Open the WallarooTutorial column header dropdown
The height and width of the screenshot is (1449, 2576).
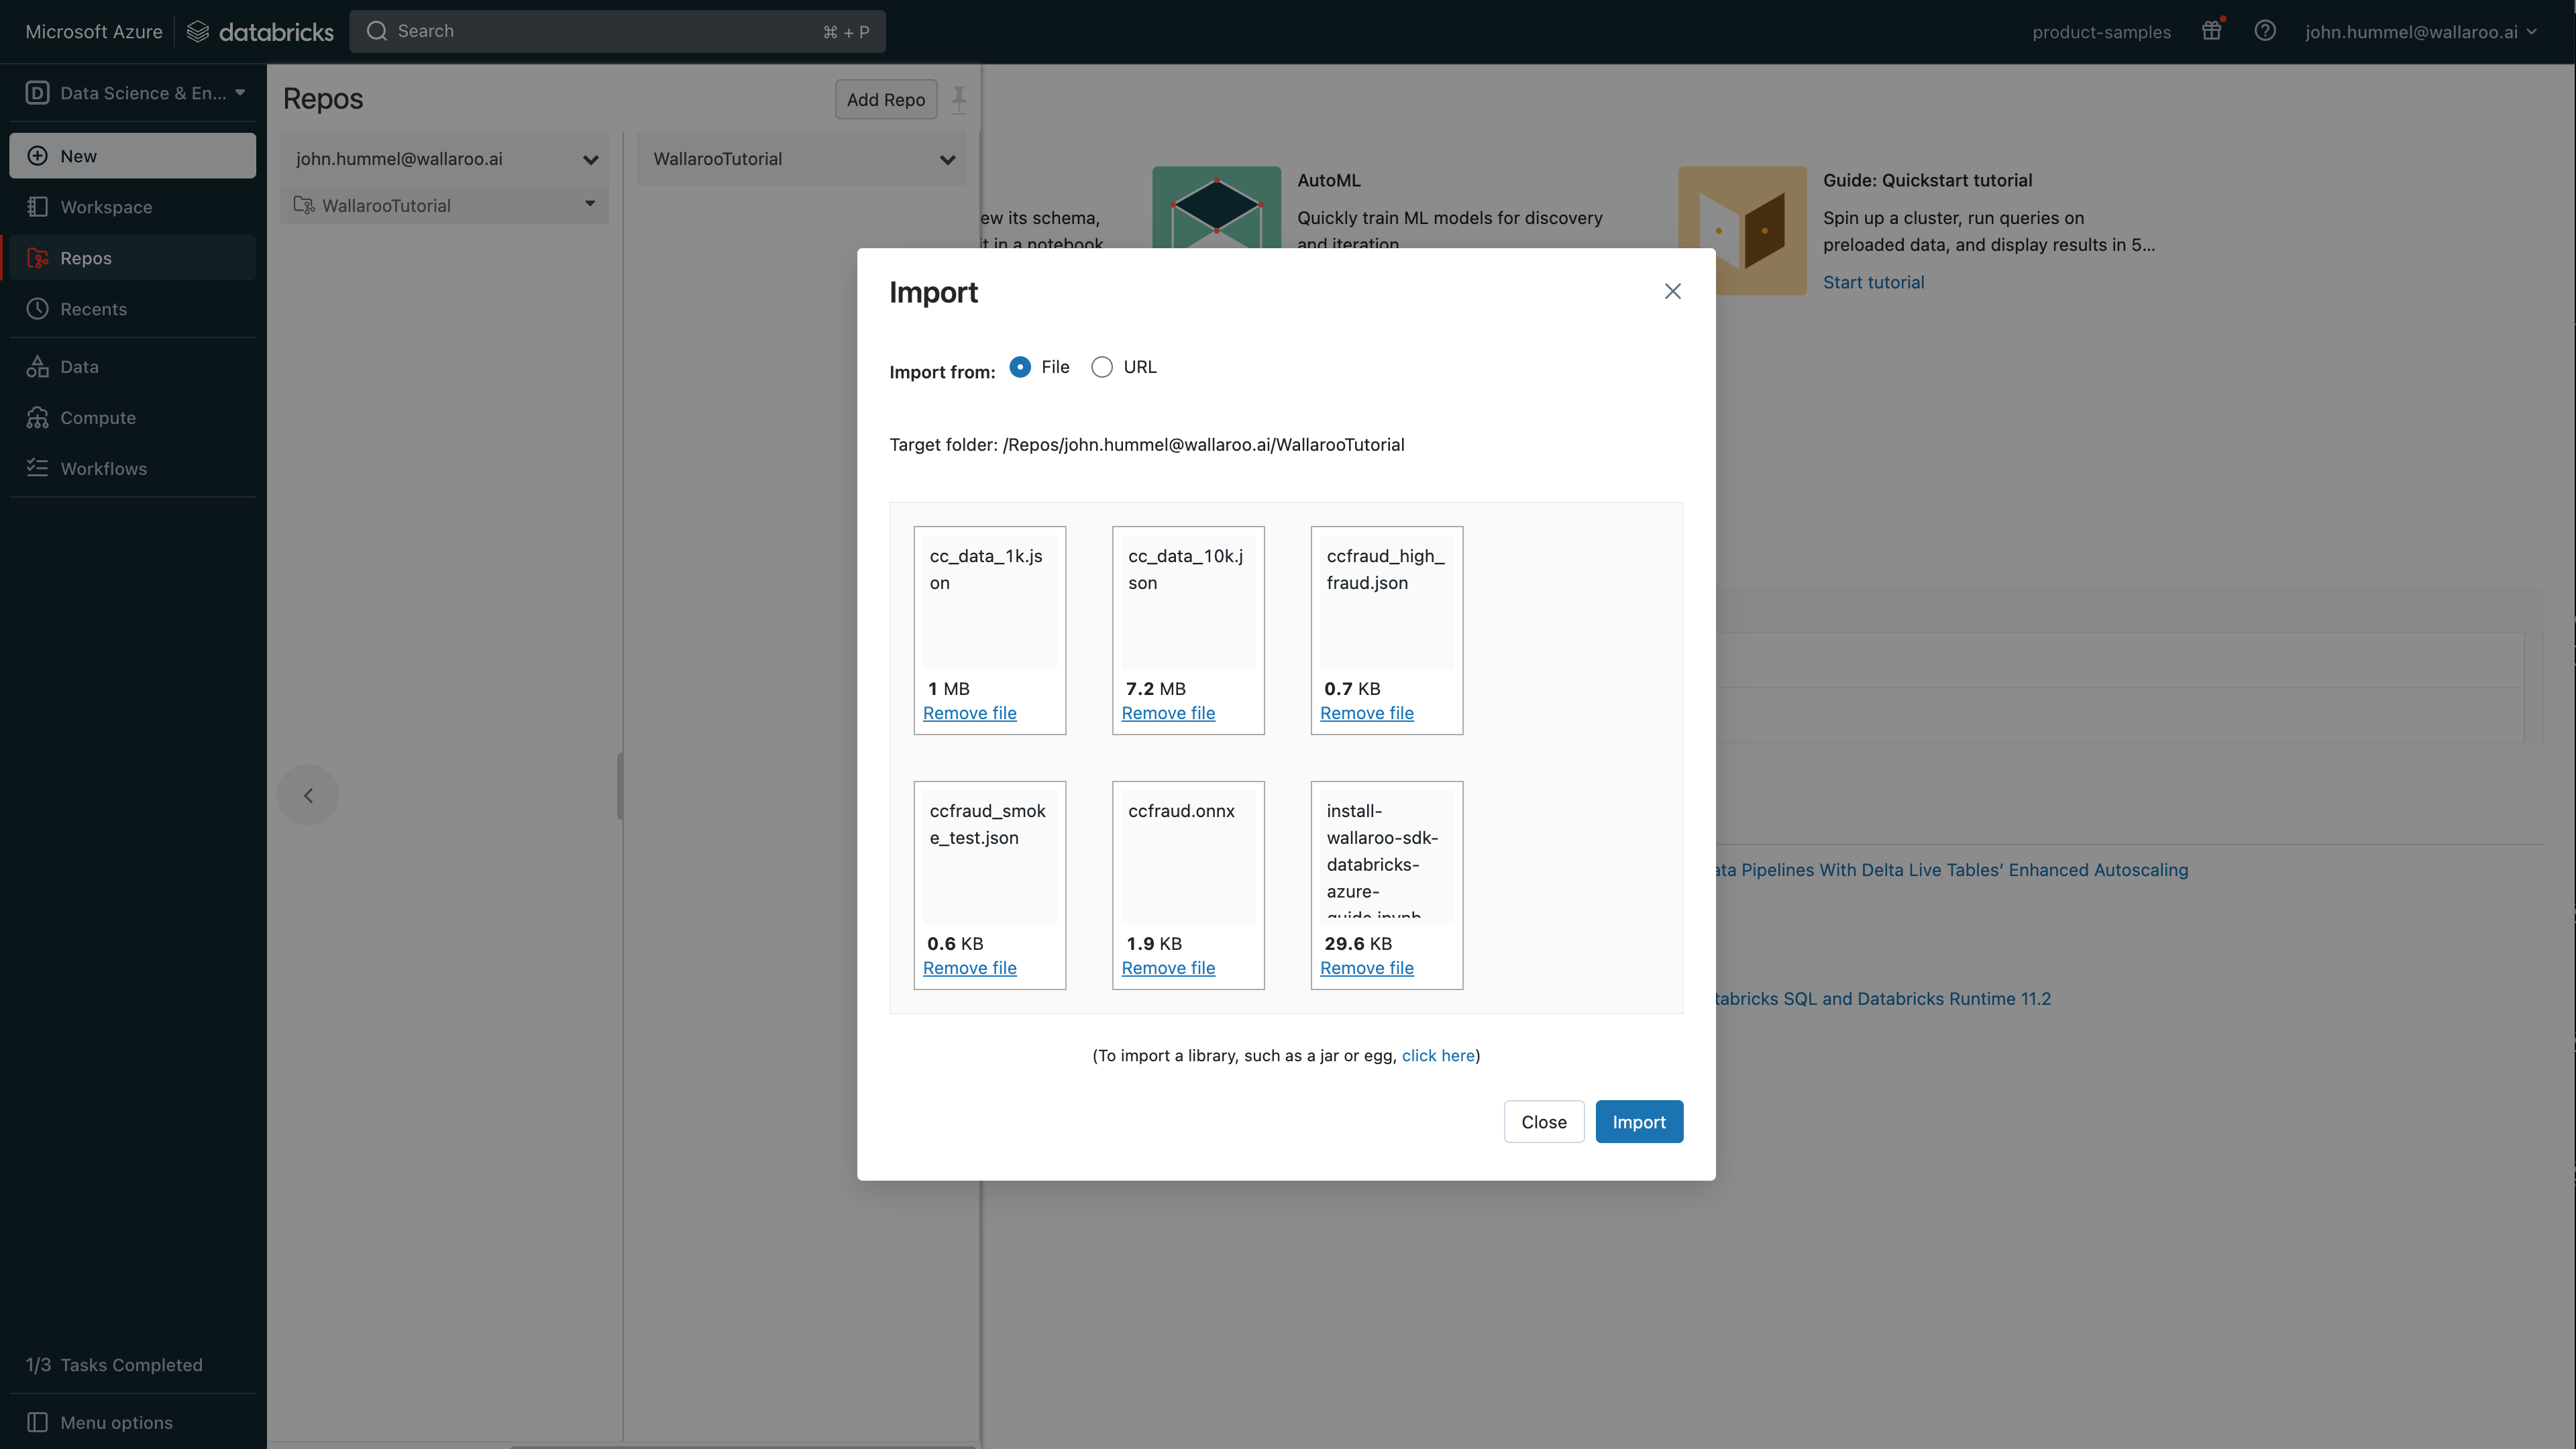click(947, 159)
